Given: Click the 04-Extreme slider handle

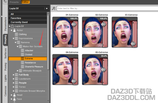Looking at the screenshot, I should coord(74,81).
